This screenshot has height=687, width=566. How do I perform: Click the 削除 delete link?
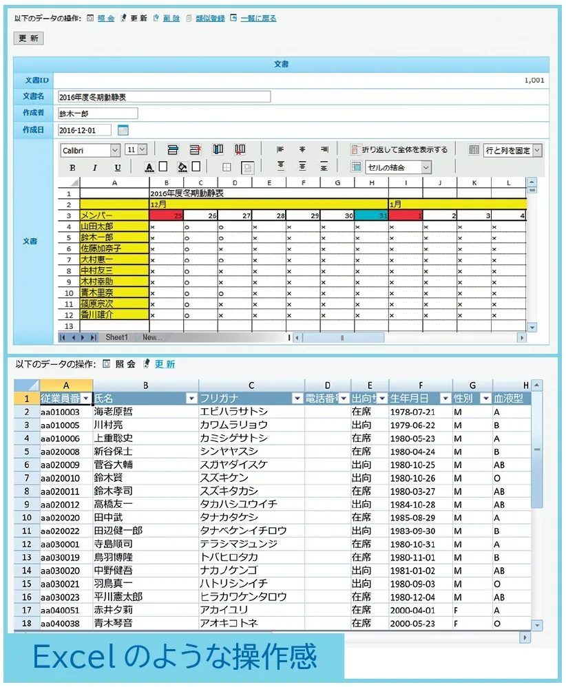pos(171,19)
